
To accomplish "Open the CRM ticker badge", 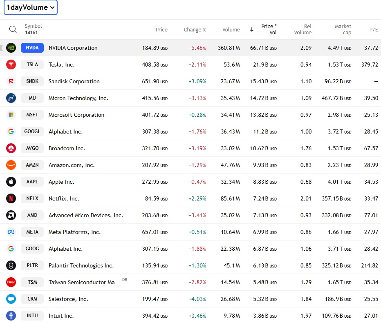I will tap(32, 299).
